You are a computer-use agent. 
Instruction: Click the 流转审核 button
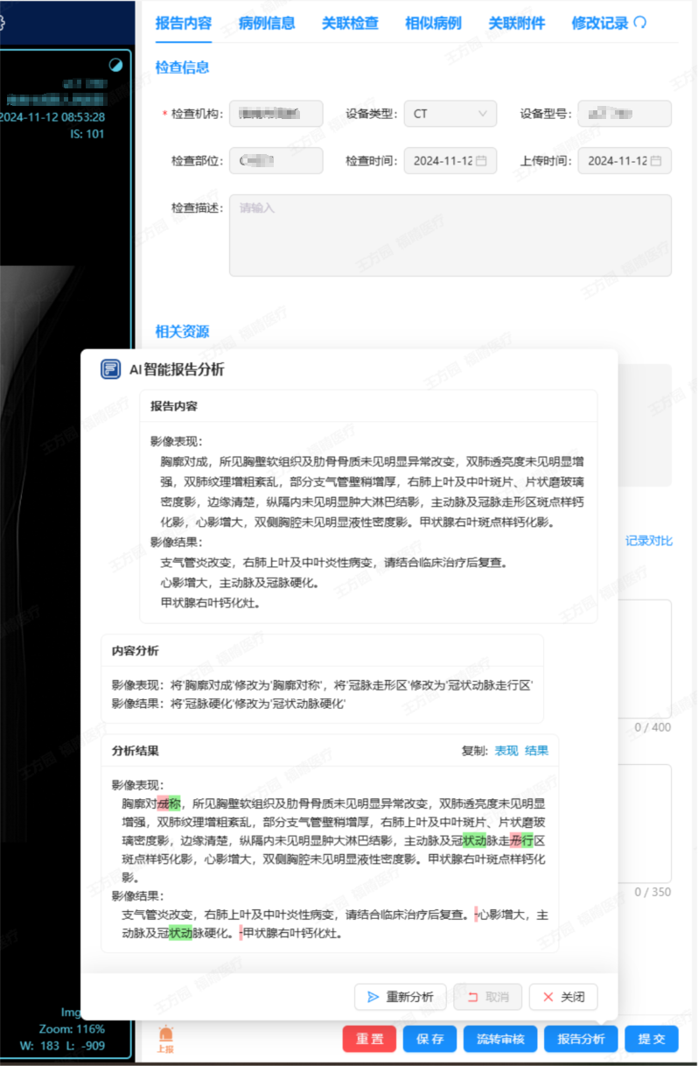(500, 1039)
